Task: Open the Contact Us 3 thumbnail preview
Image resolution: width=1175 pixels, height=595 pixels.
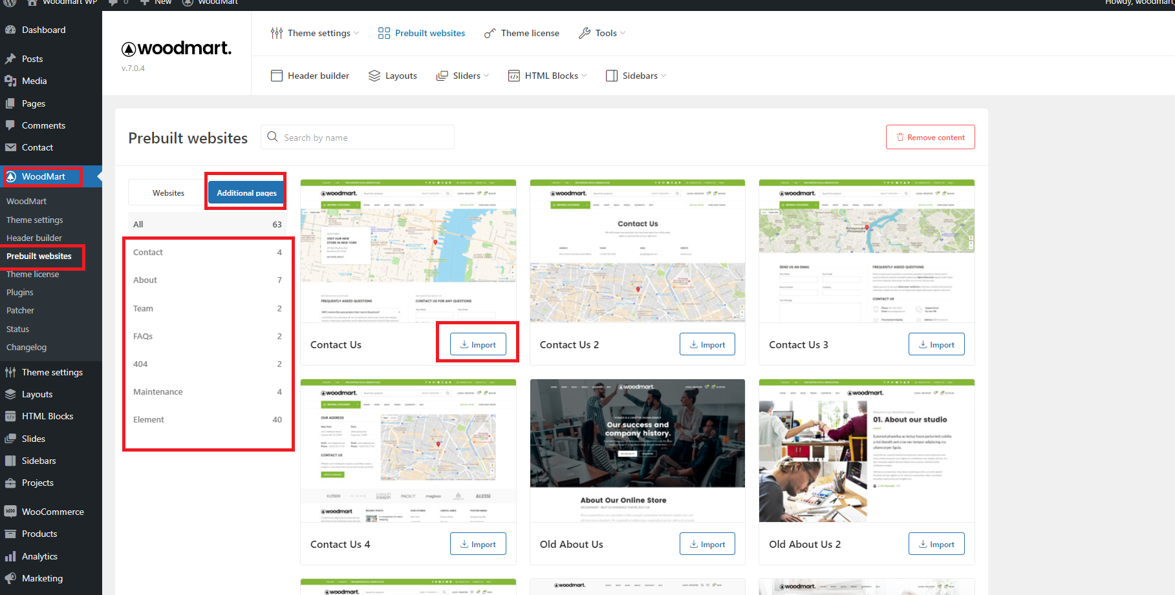Action: (x=867, y=251)
